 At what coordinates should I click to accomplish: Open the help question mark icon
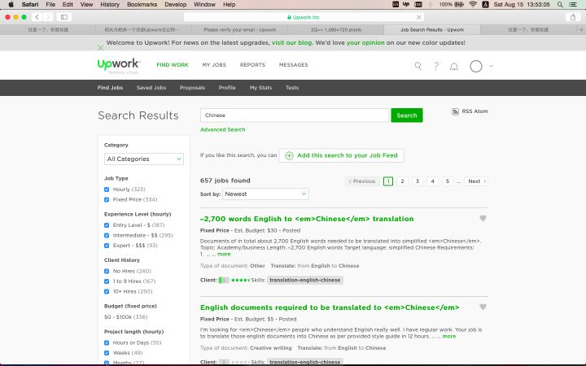[435, 66]
